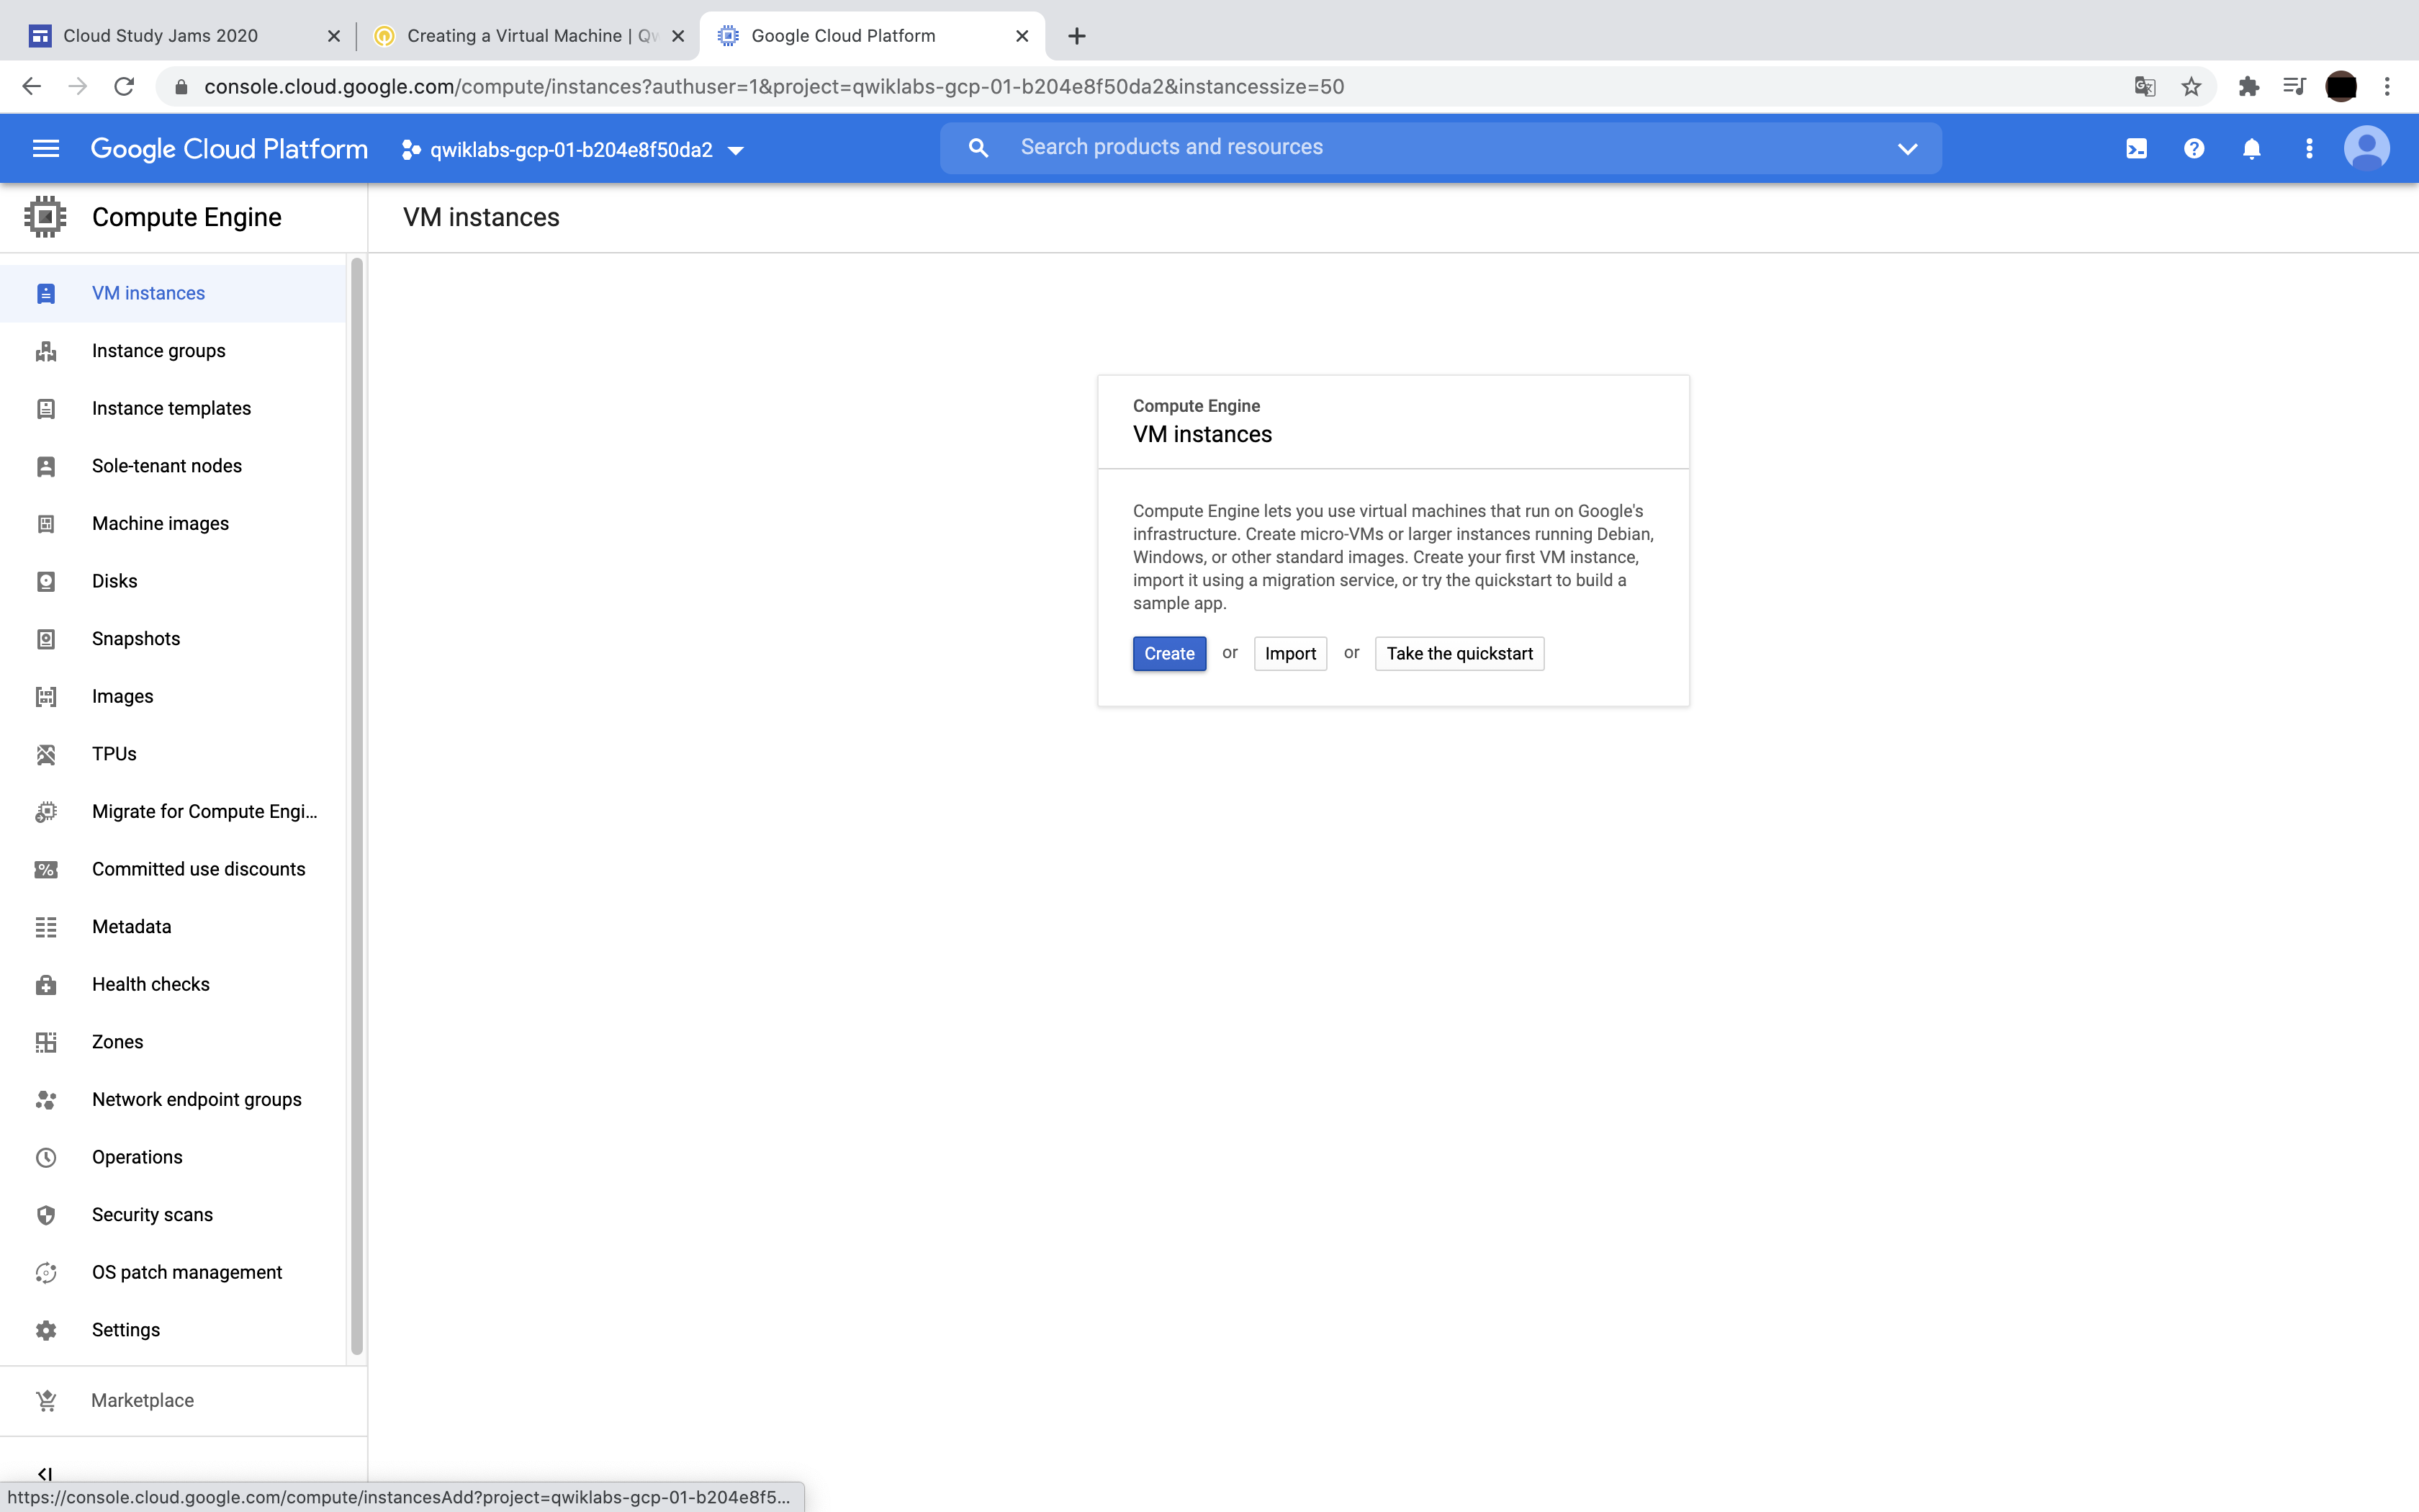Bookmark page with star icon
The height and width of the screenshot is (1512, 2419).
(x=2191, y=87)
